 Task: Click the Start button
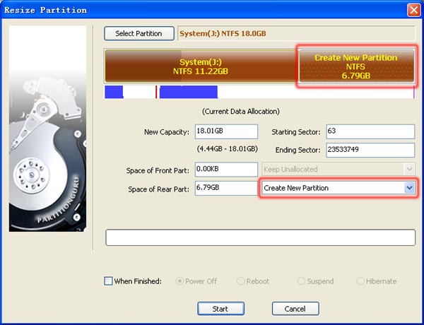point(220,309)
